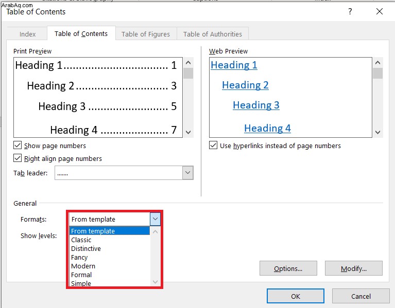The height and width of the screenshot is (308, 395).
Task: Confirm with the OK button
Action: click(x=296, y=296)
